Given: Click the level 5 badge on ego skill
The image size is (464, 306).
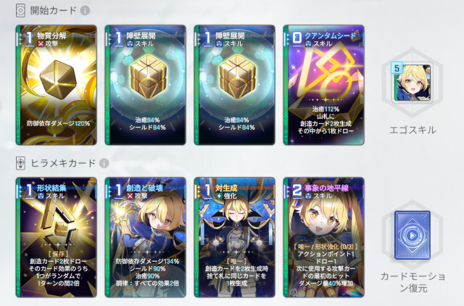Looking at the screenshot, I should click(397, 68).
